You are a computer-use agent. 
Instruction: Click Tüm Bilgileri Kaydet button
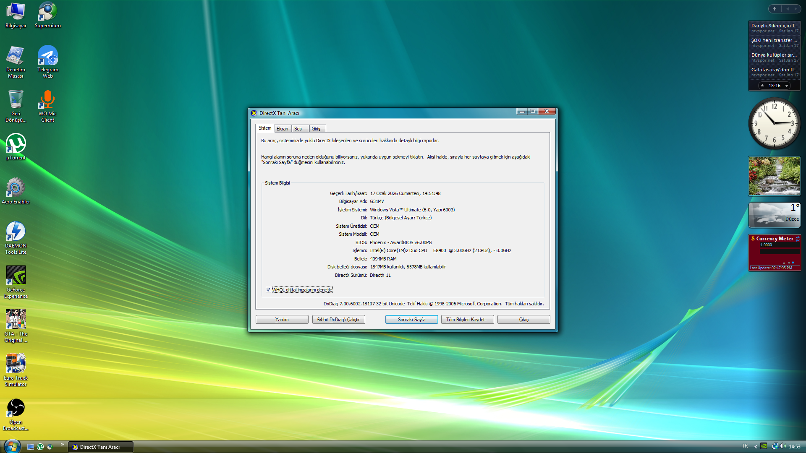[468, 320]
